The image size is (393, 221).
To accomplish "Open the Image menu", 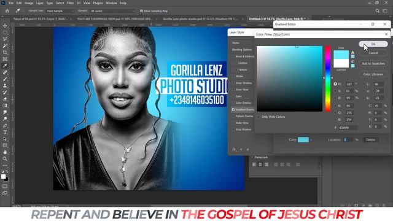I will point(29,3).
